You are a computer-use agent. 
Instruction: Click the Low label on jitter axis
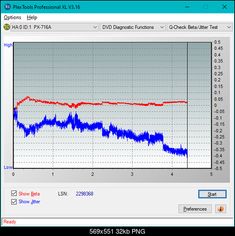(x=8, y=167)
